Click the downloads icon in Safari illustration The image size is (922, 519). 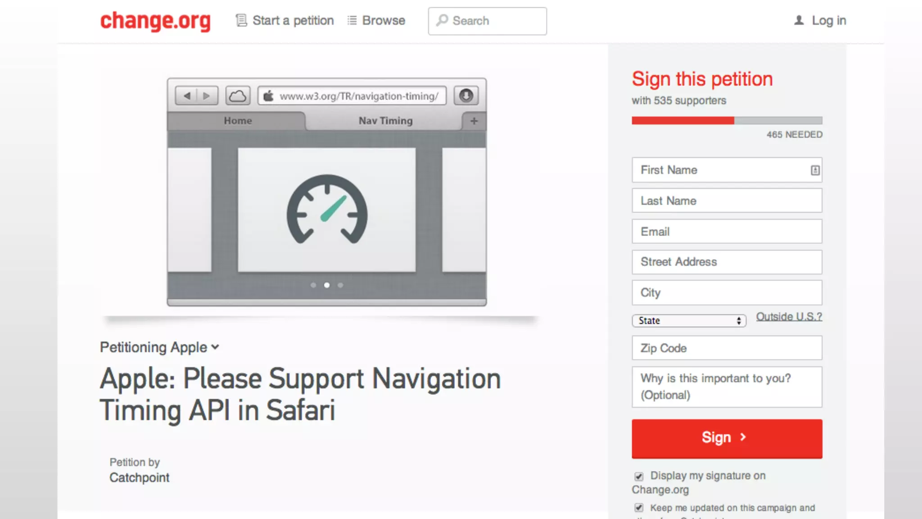tap(466, 96)
